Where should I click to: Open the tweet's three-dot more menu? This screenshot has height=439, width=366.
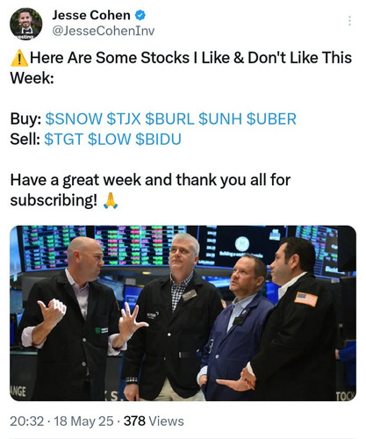point(349,21)
